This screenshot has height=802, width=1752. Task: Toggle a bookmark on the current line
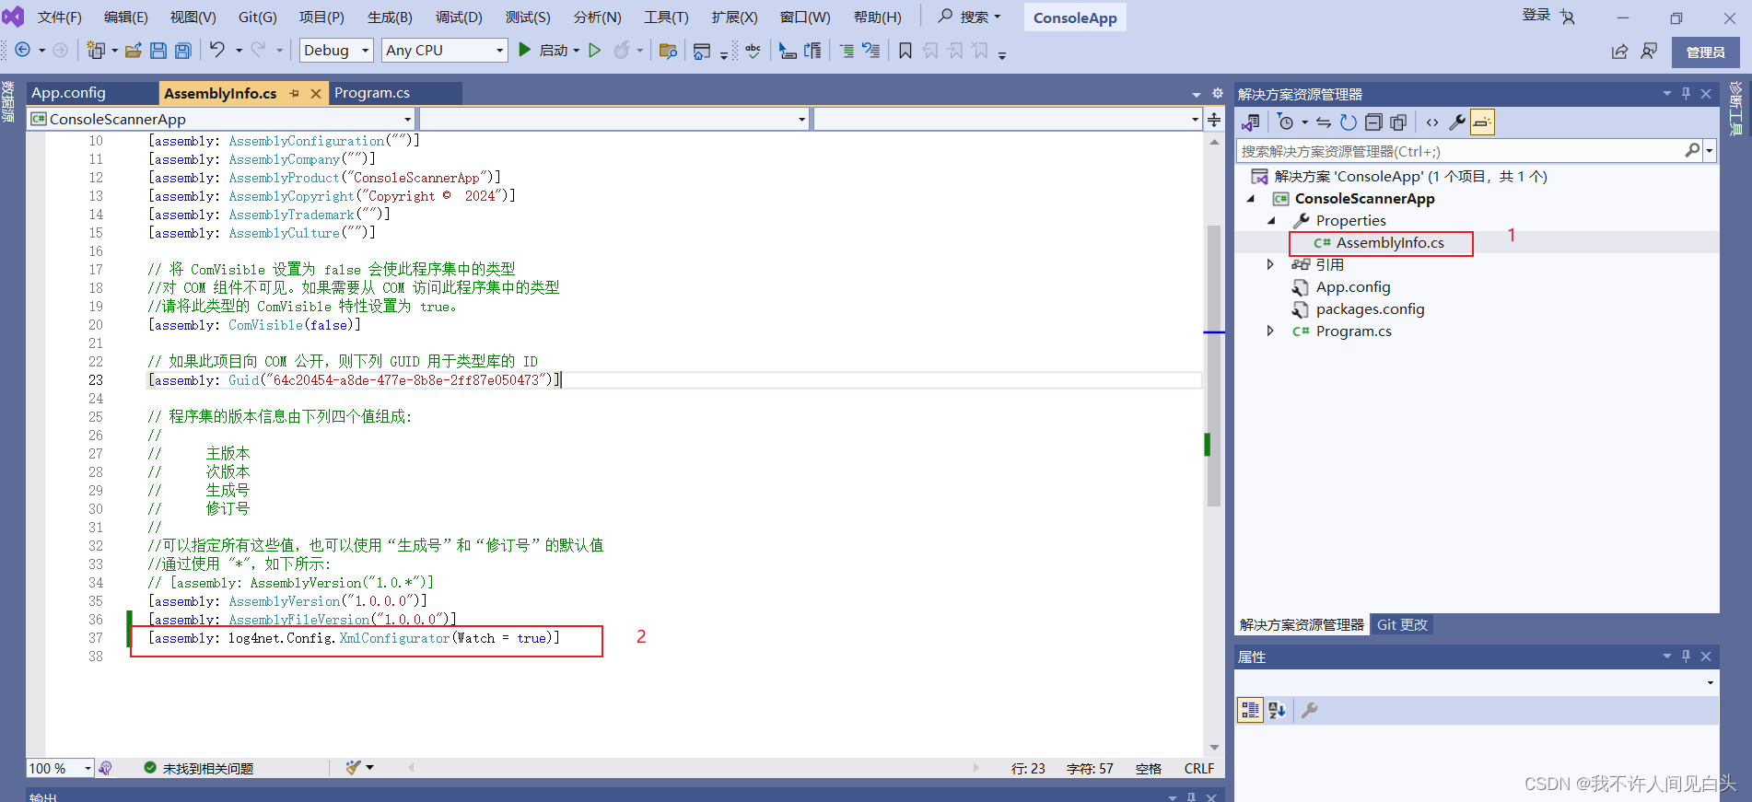(x=905, y=51)
